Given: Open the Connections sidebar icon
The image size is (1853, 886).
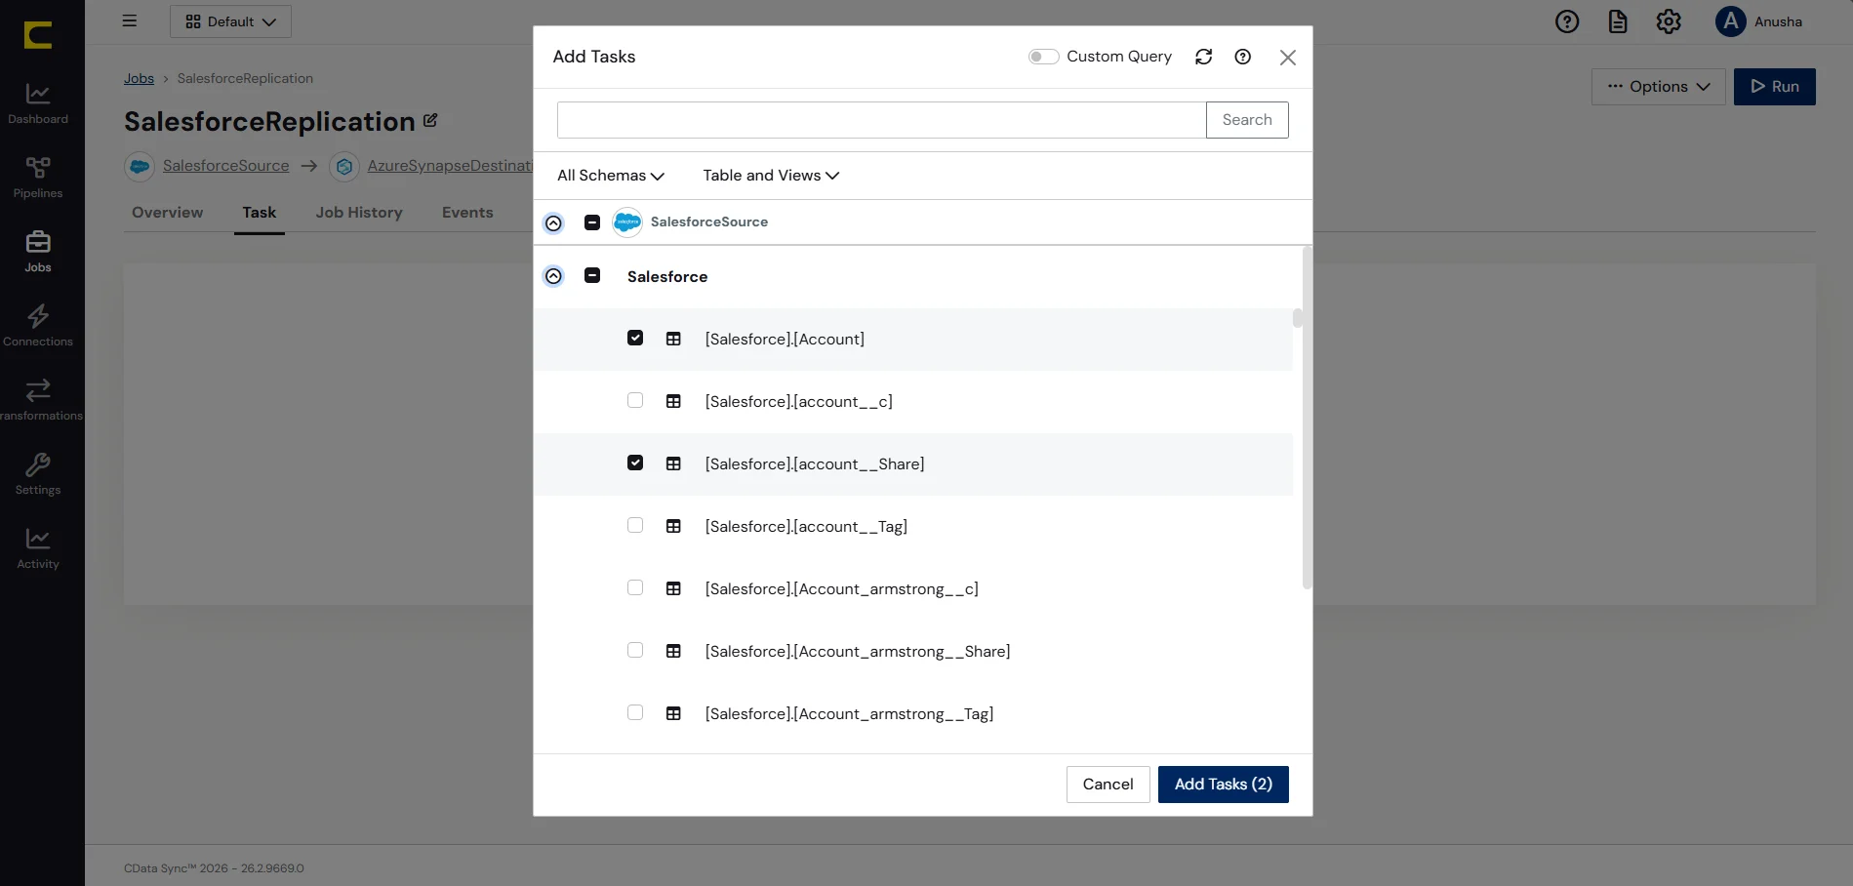Looking at the screenshot, I should pyautogui.click(x=38, y=326).
